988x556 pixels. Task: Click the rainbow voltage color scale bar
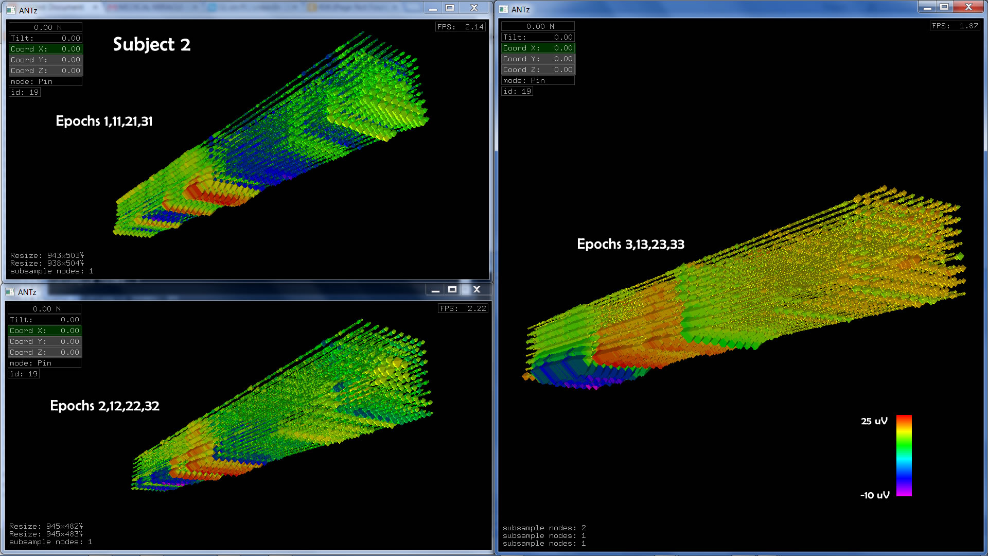tap(904, 455)
